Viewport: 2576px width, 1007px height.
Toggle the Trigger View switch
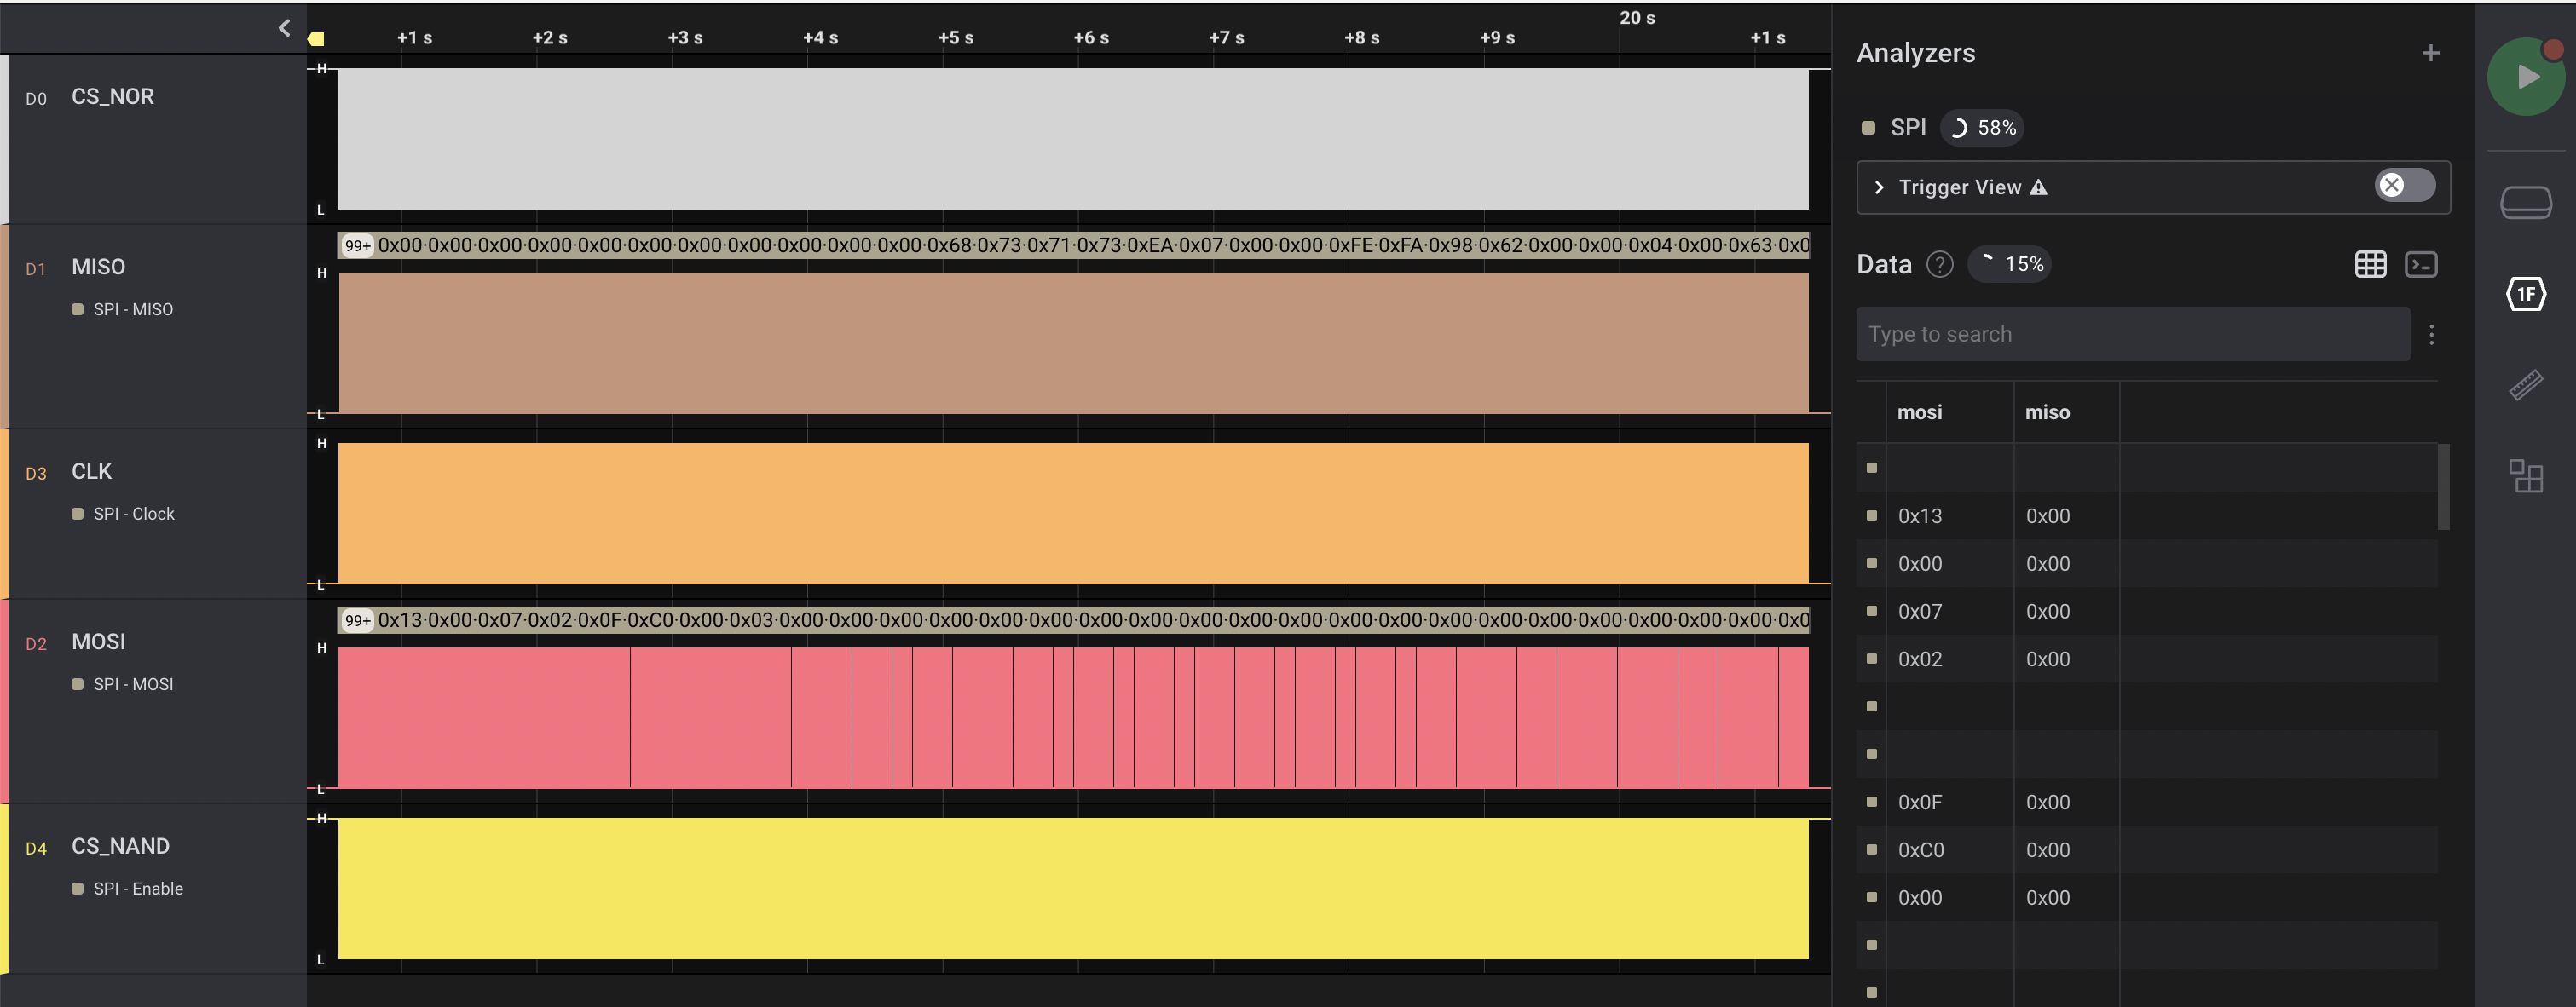[2404, 186]
